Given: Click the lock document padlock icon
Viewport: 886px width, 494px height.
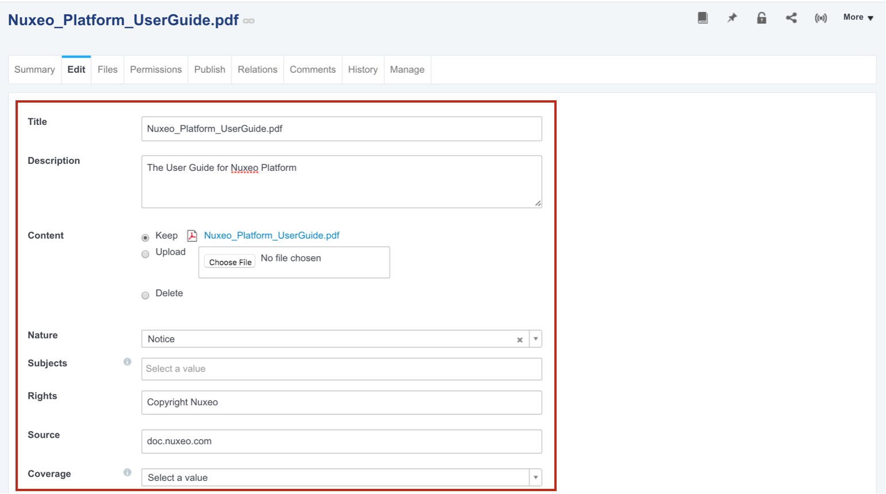Looking at the screenshot, I should (x=761, y=18).
